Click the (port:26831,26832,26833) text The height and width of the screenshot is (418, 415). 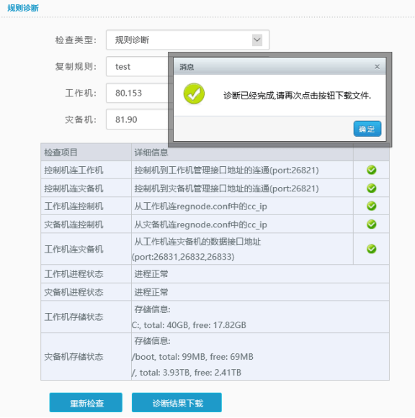pos(183,257)
